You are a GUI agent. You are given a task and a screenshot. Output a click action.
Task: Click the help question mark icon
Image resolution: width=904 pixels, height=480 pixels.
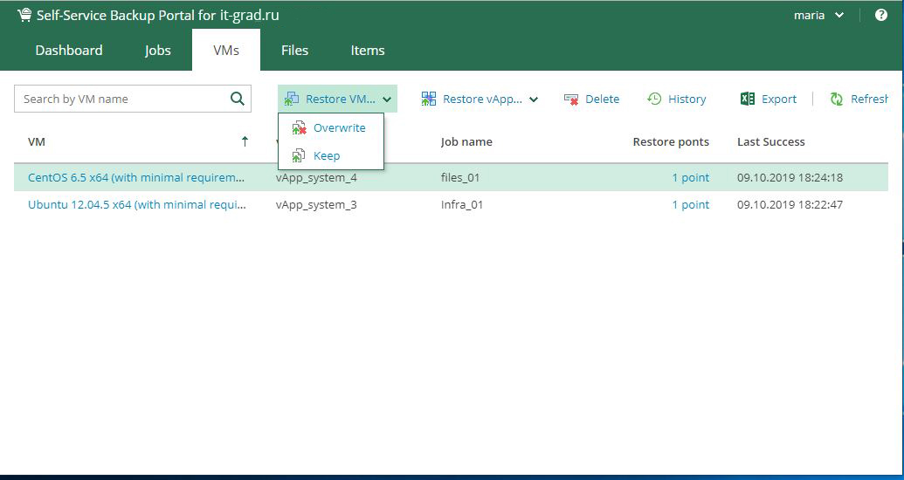pos(880,15)
